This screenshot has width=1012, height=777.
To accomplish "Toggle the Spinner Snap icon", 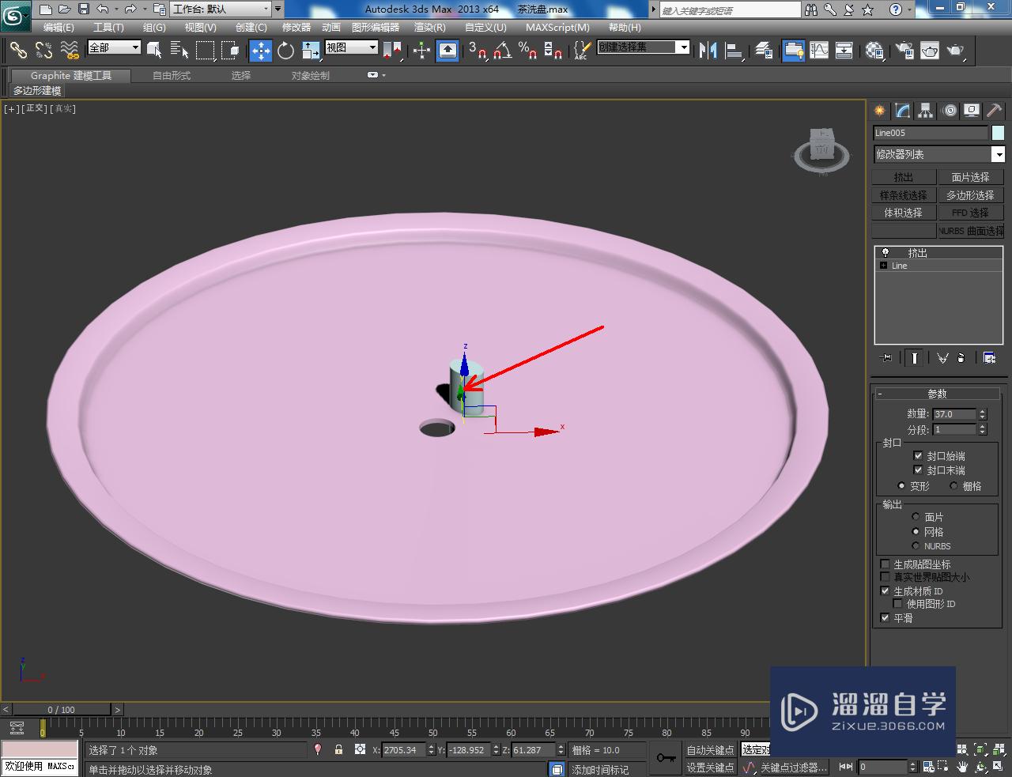I will click(x=553, y=51).
